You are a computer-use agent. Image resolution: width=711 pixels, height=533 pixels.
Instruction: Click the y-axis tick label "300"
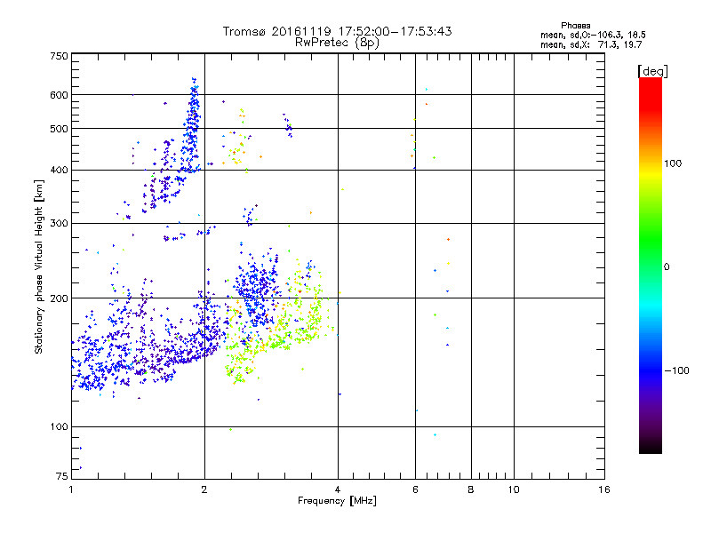[59, 224]
